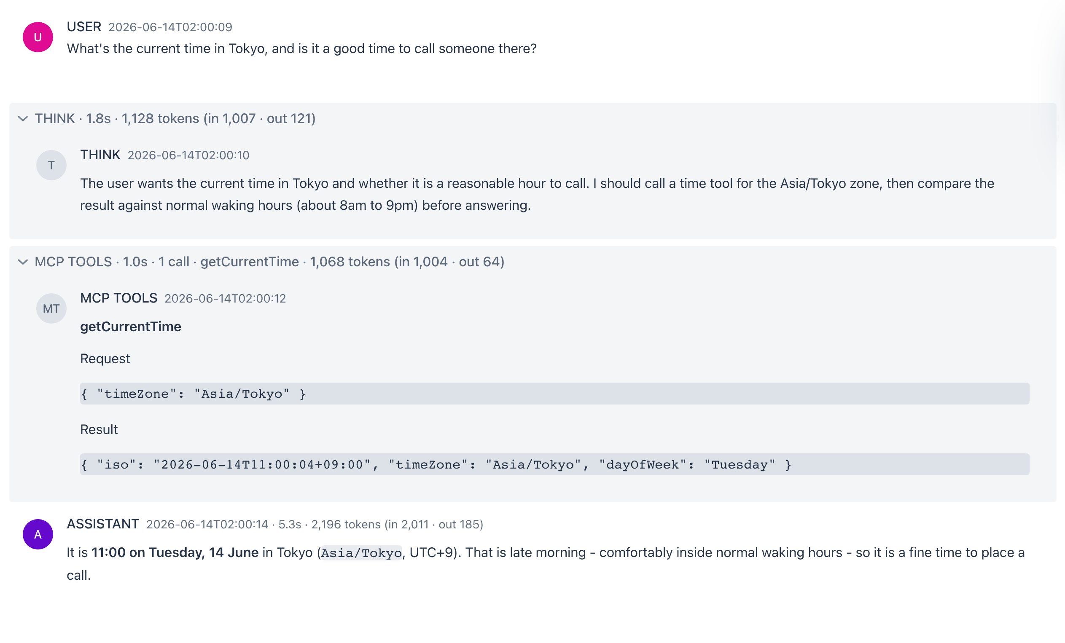Click the gray THINK avatar labeled T

(51, 165)
